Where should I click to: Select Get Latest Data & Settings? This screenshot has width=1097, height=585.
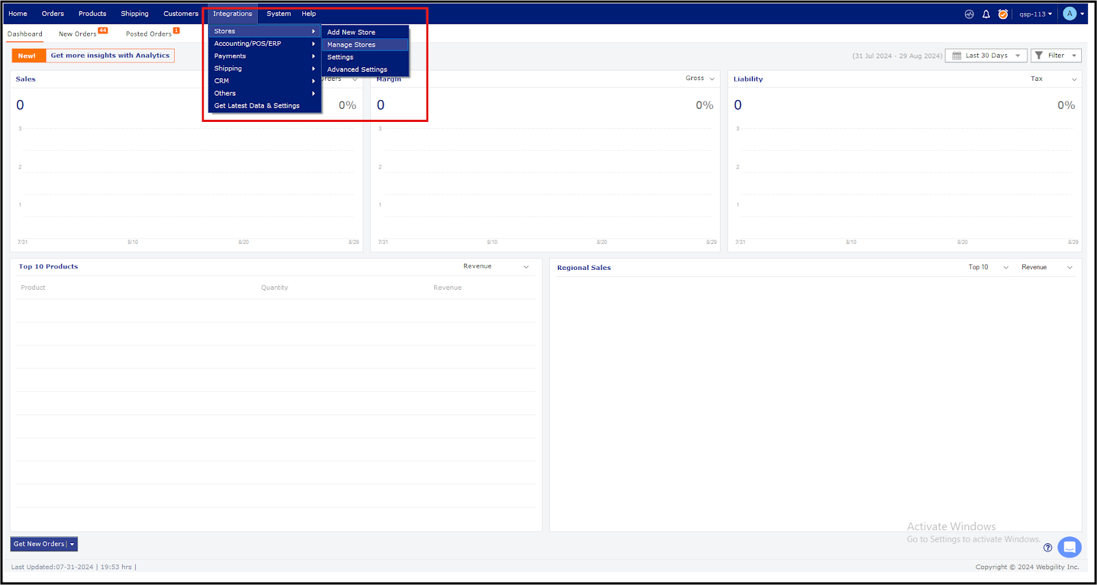(265, 105)
